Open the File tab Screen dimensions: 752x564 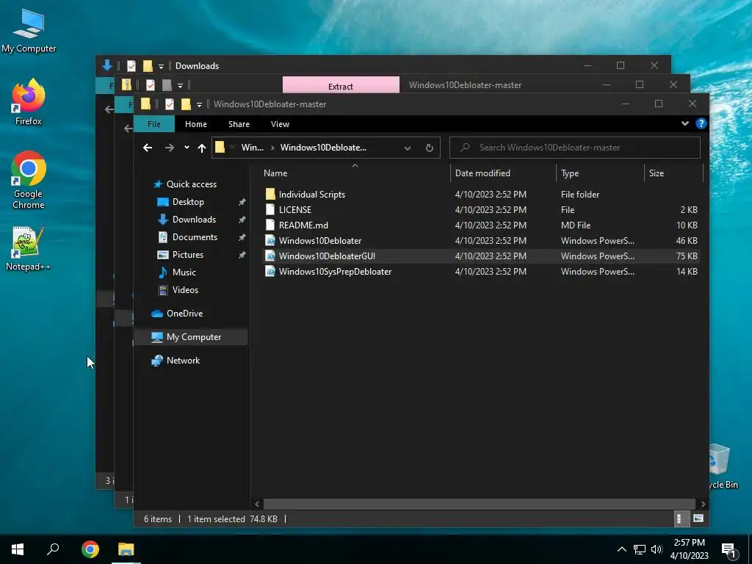pos(154,124)
